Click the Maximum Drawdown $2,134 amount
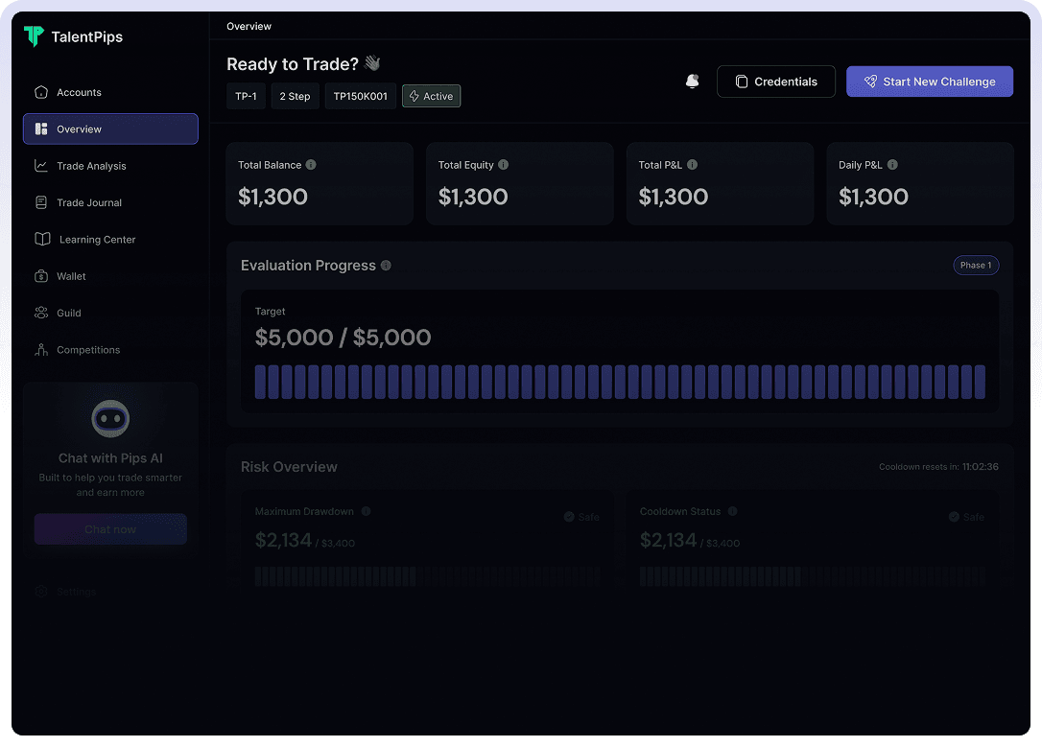The height and width of the screenshot is (747, 1042). point(284,541)
